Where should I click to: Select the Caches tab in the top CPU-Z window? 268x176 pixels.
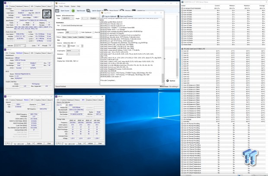click(13, 7)
